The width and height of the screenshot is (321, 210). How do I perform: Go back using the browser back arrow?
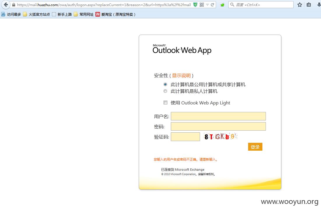(6, 4)
